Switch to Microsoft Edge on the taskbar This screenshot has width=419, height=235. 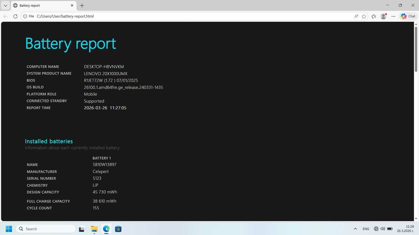[106, 229]
